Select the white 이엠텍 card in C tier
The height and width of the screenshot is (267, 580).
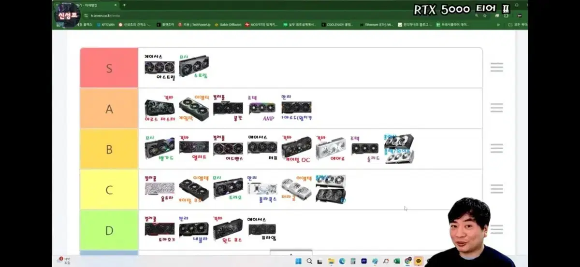click(x=297, y=189)
